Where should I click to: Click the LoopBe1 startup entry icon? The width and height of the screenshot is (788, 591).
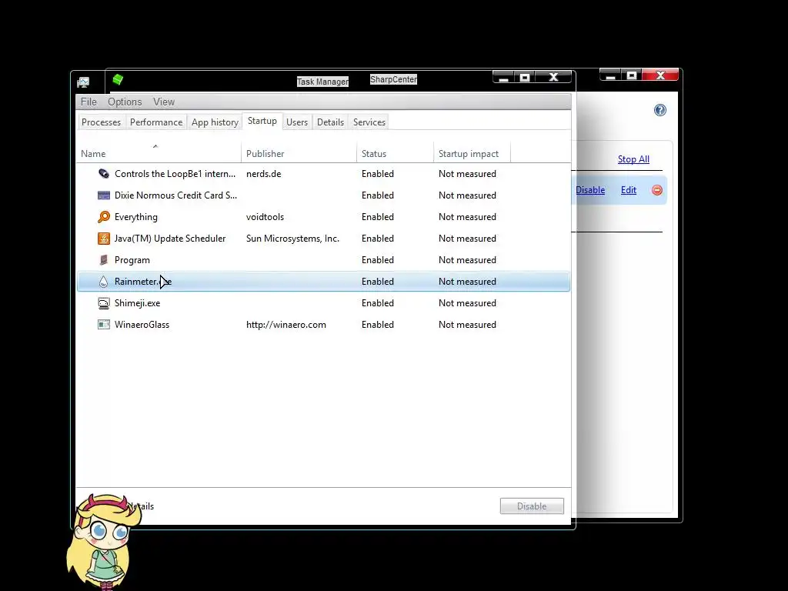(104, 174)
